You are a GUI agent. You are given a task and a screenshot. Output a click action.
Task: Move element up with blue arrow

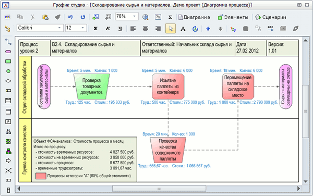208,29
